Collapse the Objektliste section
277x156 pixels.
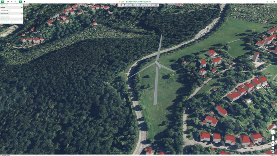22,8
